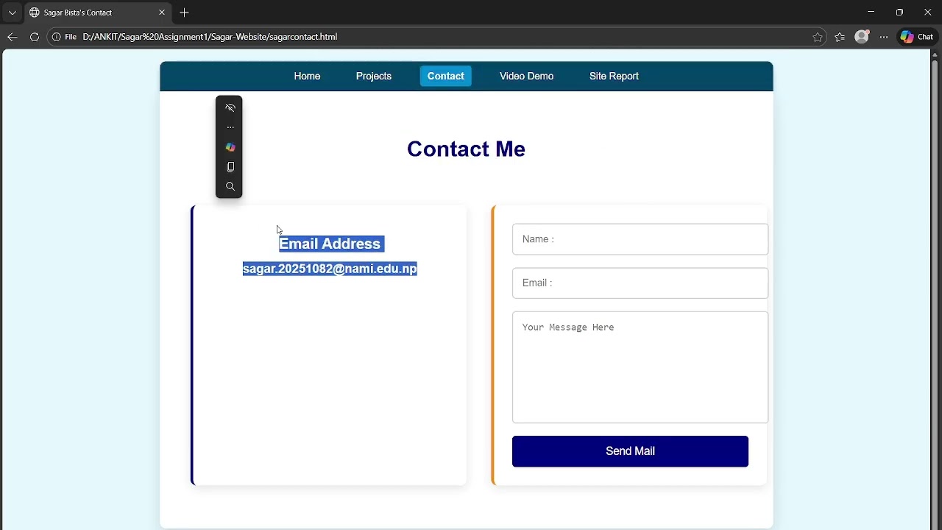View site information for the file page
The height and width of the screenshot is (530, 942).
click(64, 37)
